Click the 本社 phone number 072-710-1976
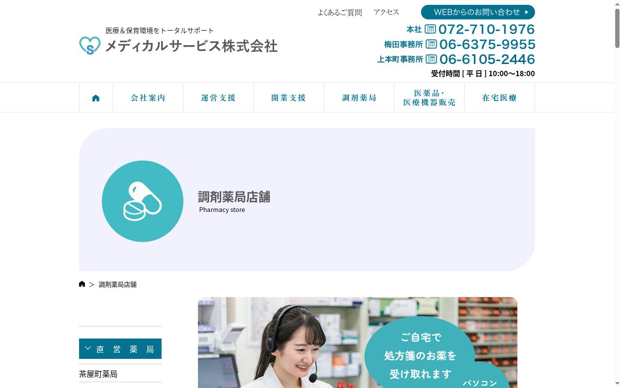The height and width of the screenshot is (388, 621). [x=487, y=29]
